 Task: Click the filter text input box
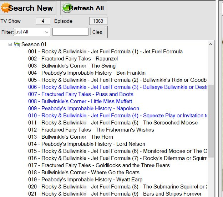click(x=70, y=32)
